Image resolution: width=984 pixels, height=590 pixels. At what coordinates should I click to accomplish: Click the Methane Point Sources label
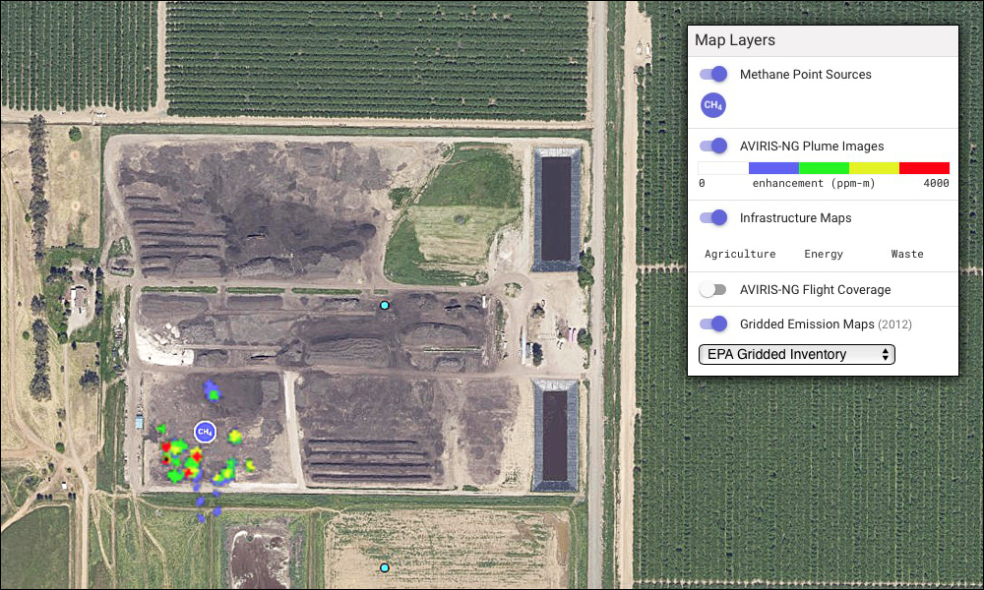point(805,74)
